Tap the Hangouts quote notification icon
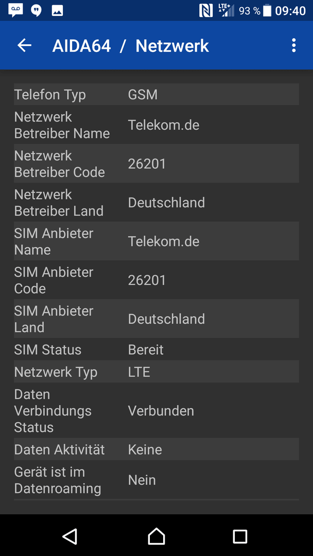313x556 pixels. click(x=36, y=11)
